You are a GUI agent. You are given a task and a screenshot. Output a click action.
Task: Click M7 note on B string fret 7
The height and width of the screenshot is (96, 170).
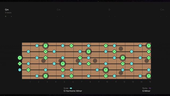coord(80,51)
